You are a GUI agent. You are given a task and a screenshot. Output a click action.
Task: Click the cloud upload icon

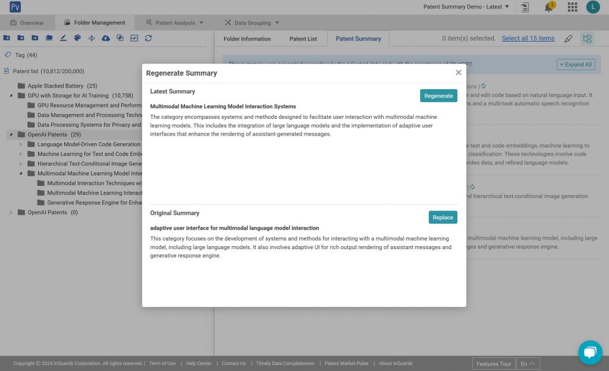coord(106,38)
